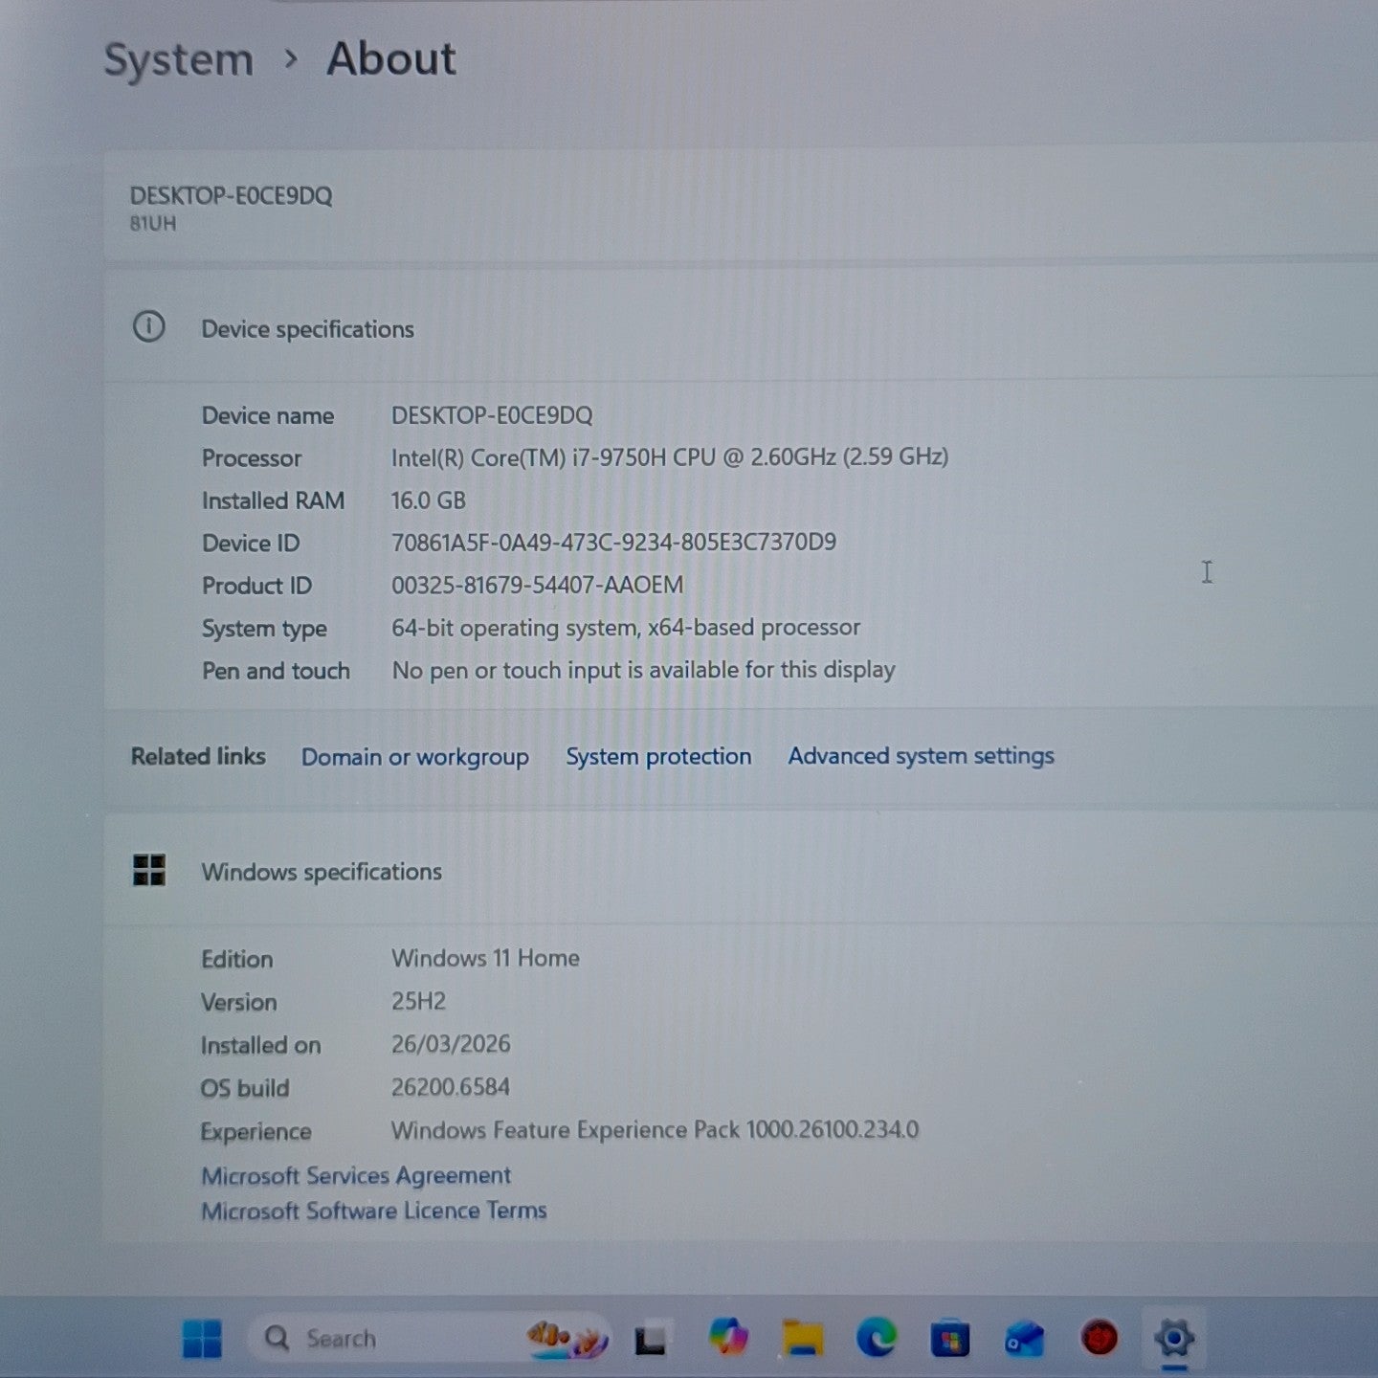The height and width of the screenshot is (1378, 1378).
Task: Open the Windows Start menu
Action: click(202, 1338)
